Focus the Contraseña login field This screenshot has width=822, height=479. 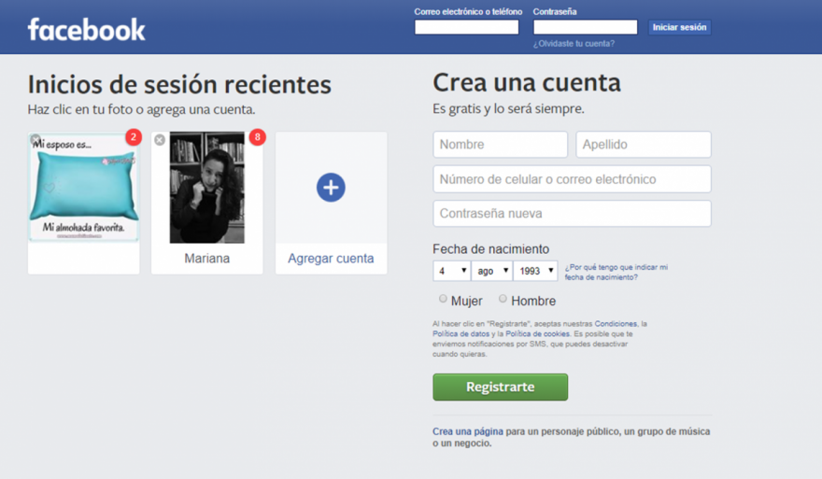click(585, 27)
